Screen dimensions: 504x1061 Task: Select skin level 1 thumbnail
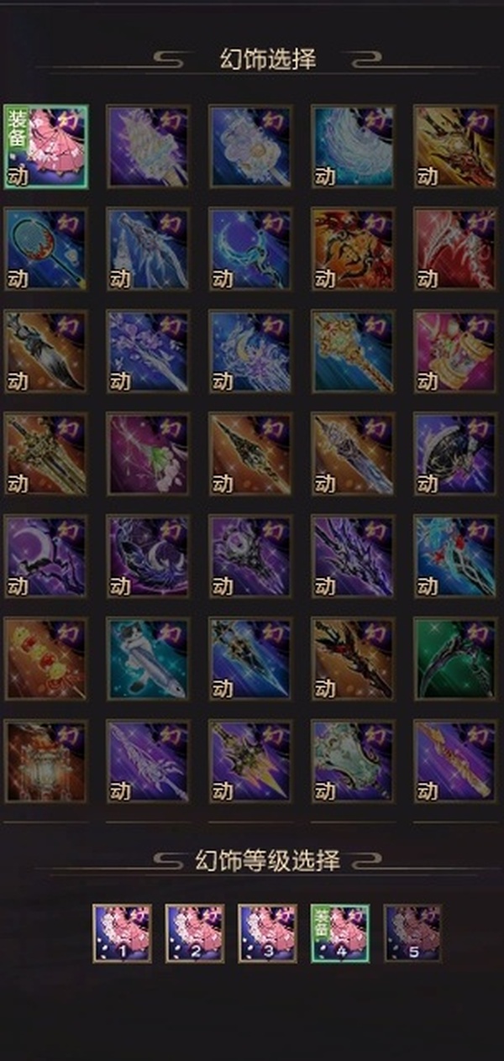pyautogui.click(x=122, y=933)
